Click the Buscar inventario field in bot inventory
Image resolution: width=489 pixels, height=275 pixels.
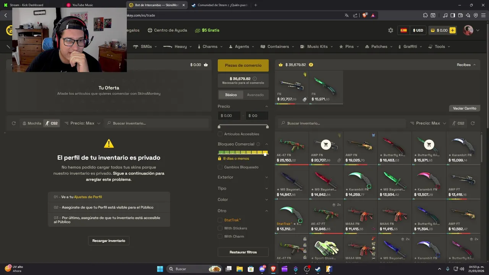point(342,123)
